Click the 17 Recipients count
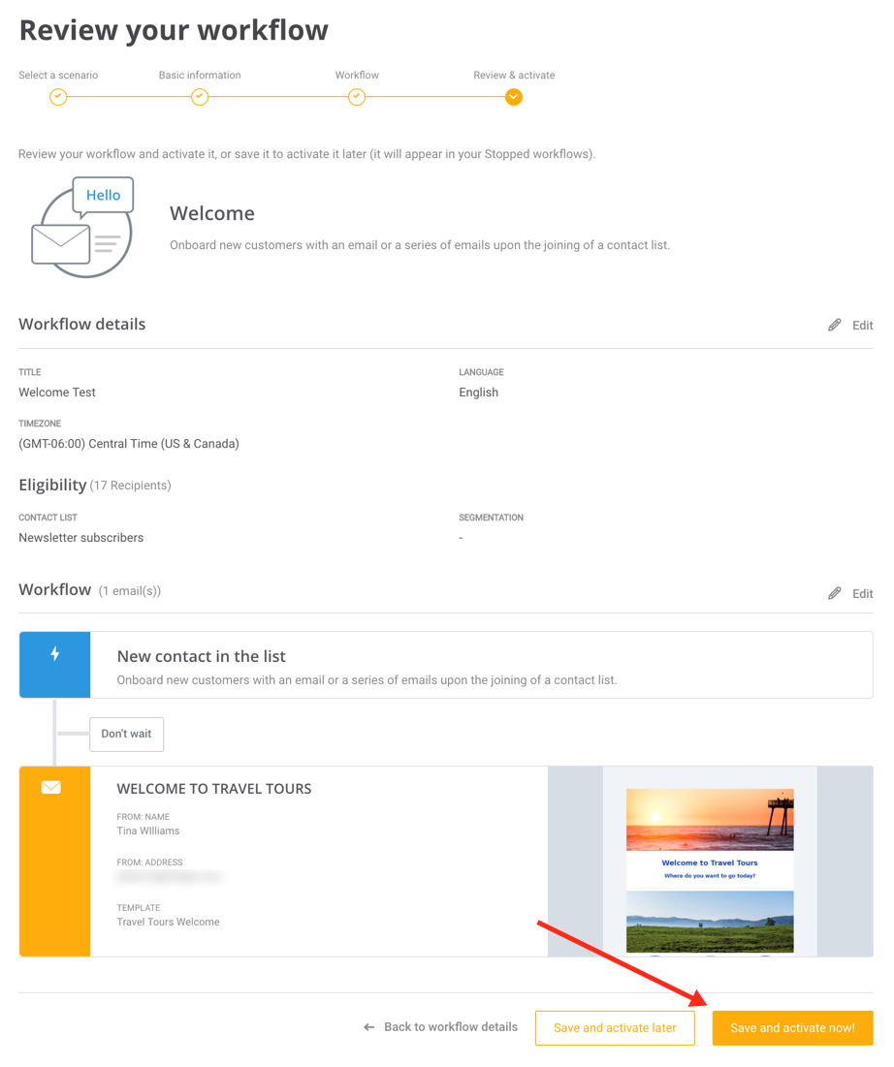This screenshot has height=1067, width=894. coord(130,486)
